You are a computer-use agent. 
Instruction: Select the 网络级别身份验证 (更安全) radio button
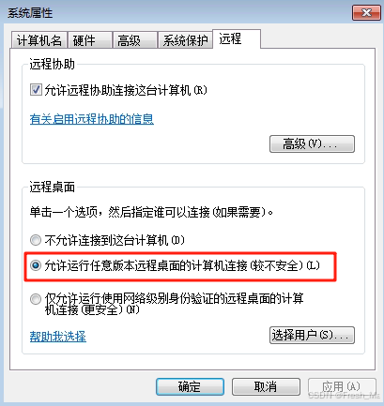click(x=36, y=299)
